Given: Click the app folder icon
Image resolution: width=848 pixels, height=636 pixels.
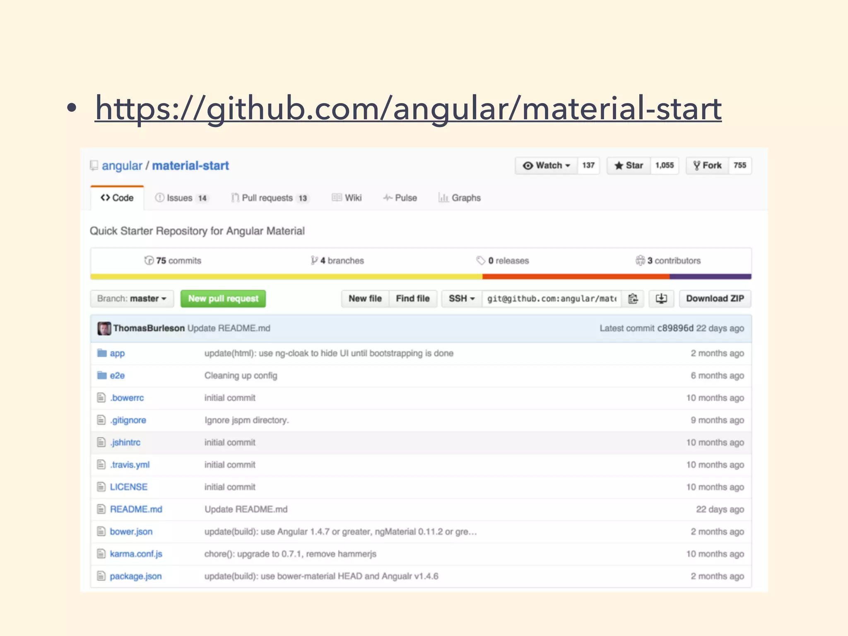Looking at the screenshot, I should (102, 353).
